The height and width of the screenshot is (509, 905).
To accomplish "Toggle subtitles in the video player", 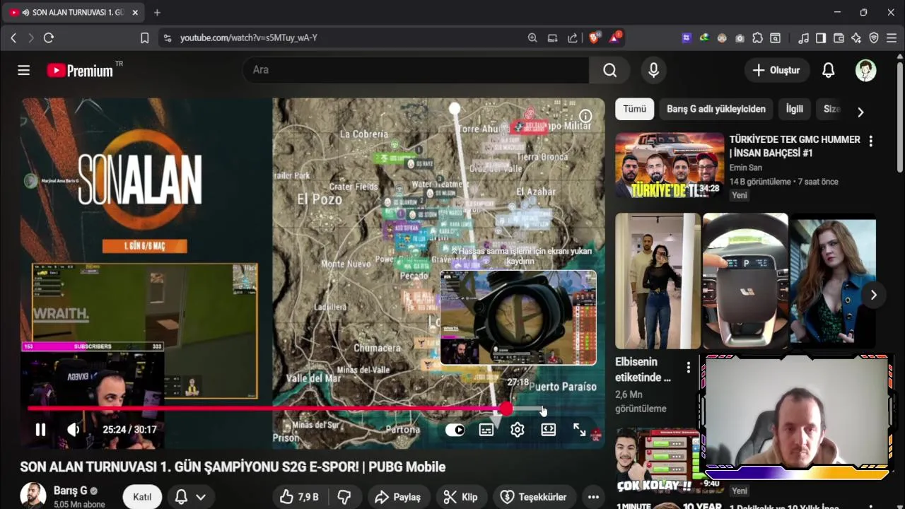I will [x=486, y=430].
